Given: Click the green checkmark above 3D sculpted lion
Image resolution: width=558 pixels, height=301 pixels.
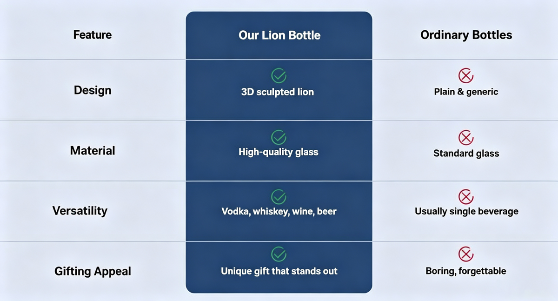Looking at the screenshot, I should point(279,75).
